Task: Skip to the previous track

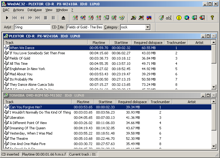Action: [15, 18]
